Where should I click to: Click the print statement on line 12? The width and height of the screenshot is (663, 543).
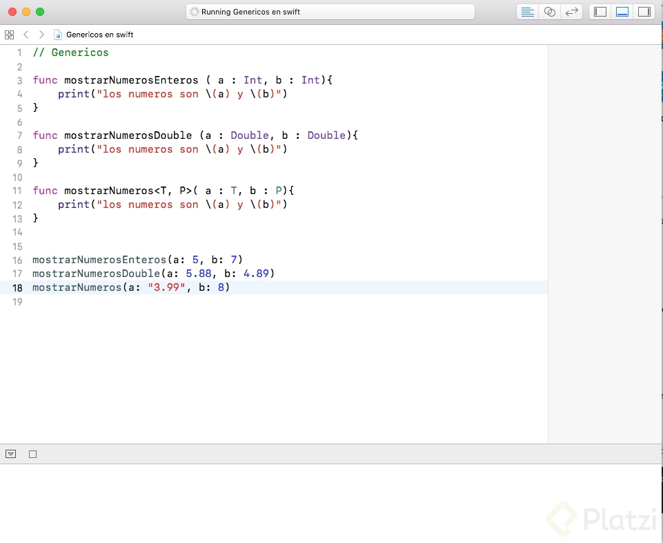(172, 204)
